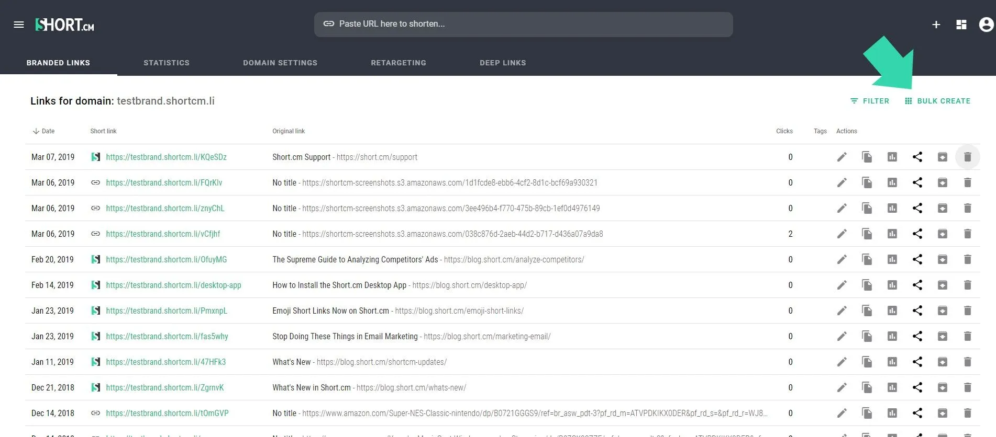Select 'What's New in Short.cm' title text

click(x=312, y=387)
